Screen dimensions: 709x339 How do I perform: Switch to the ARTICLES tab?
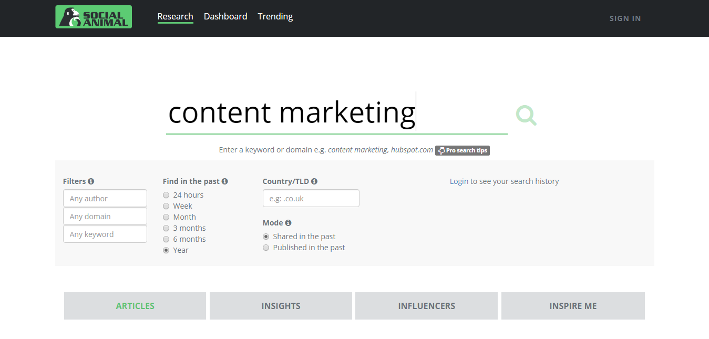[135, 306]
